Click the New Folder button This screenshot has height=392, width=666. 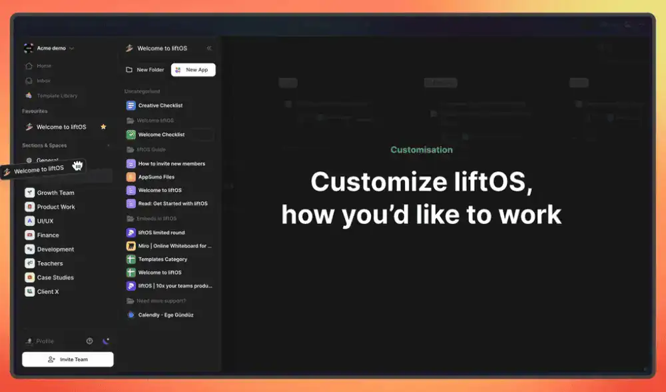click(x=145, y=70)
